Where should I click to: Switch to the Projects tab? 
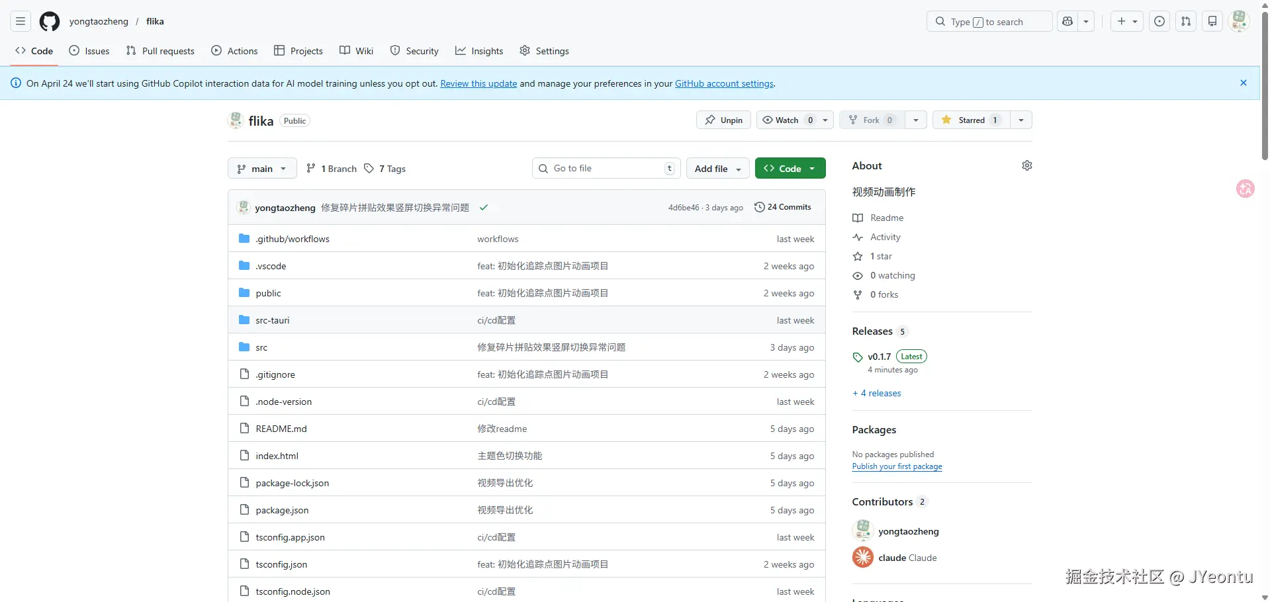298,51
